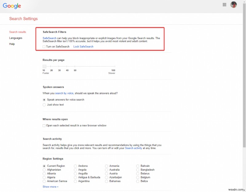Select Speak answers for voice search
The image size is (246, 192).
pyautogui.click(x=44, y=100)
